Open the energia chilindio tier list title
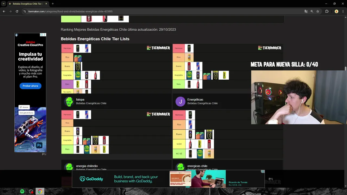 point(87,166)
